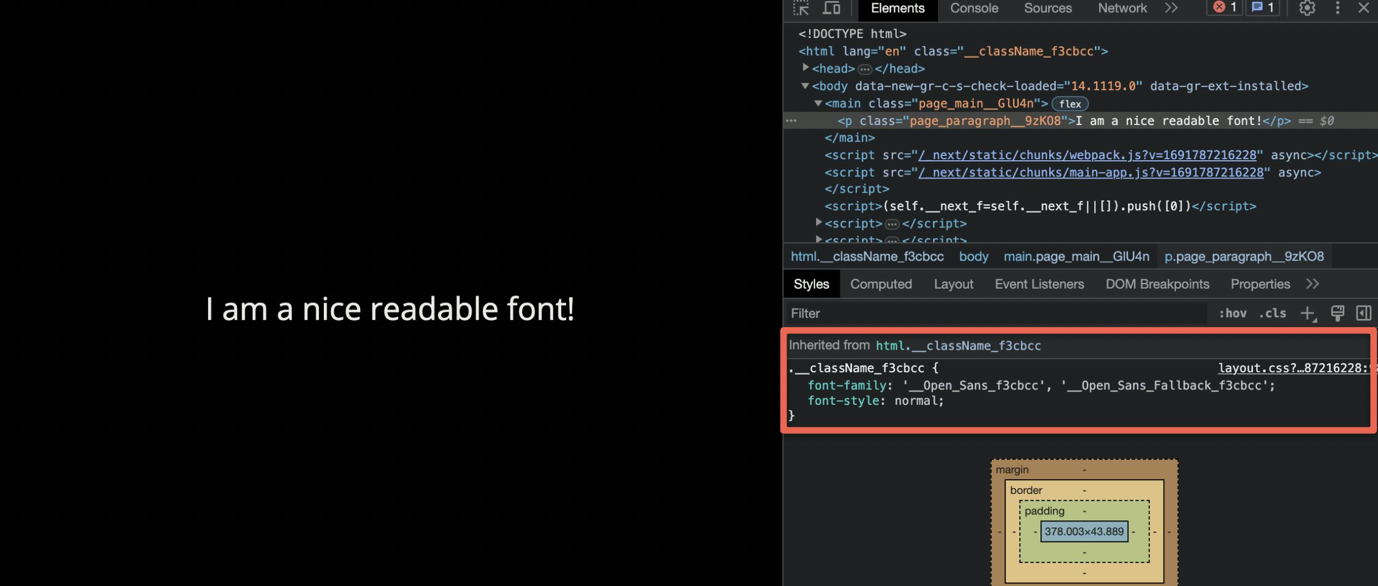Click the .__className_f3cbcc selector
1378x586 pixels.
[856, 368]
